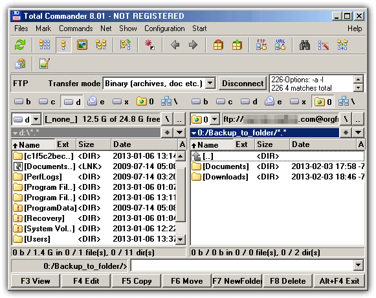This screenshot has width=376, height=298.
Task: Go to parent directory in right panel
Action: coord(358,119)
